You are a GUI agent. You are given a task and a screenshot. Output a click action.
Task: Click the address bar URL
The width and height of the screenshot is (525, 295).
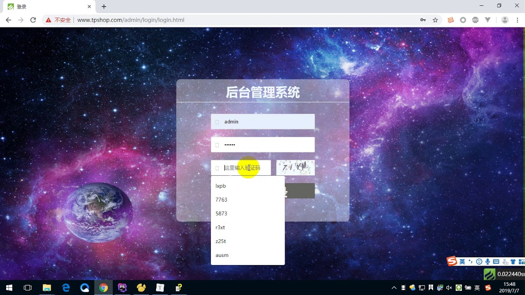tap(130, 20)
